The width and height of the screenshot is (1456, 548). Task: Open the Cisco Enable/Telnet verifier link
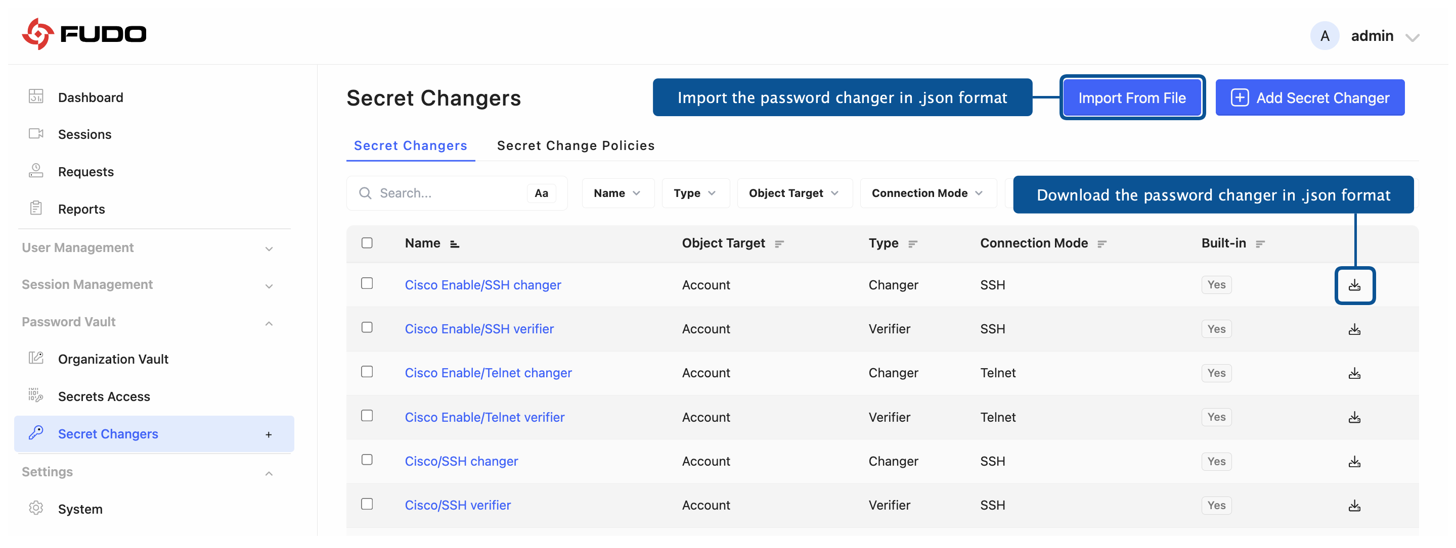(484, 417)
